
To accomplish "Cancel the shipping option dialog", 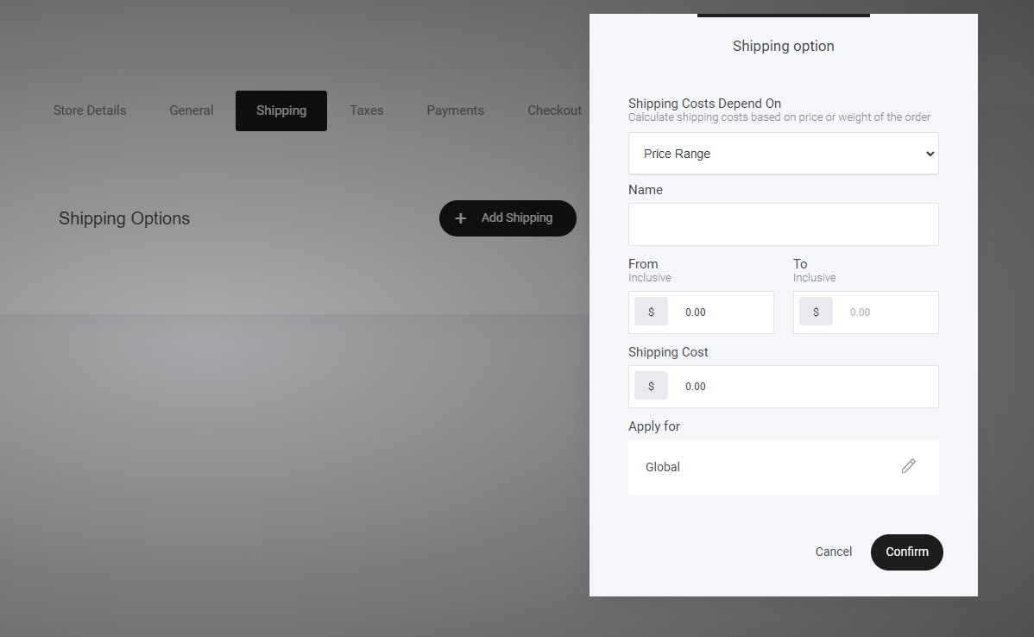I will pyautogui.click(x=833, y=552).
